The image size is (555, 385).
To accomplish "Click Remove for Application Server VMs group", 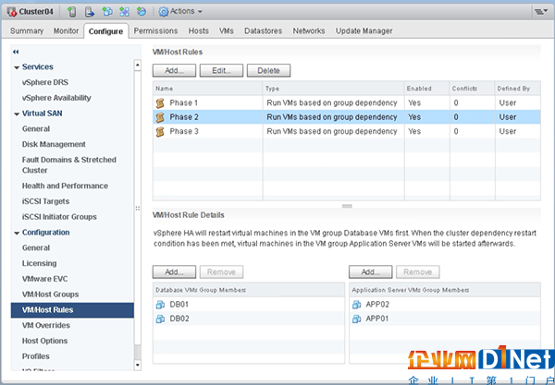I will (x=418, y=272).
